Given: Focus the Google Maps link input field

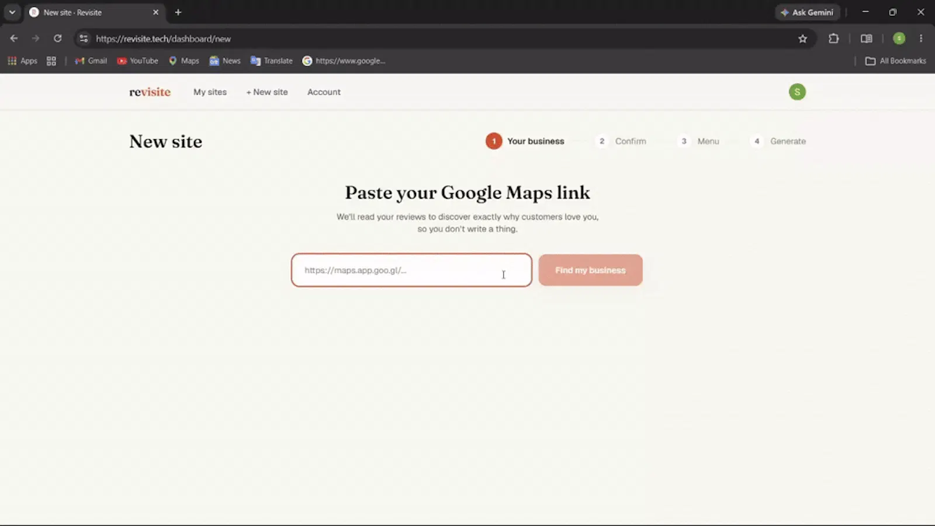Looking at the screenshot, I should point(411,270).
